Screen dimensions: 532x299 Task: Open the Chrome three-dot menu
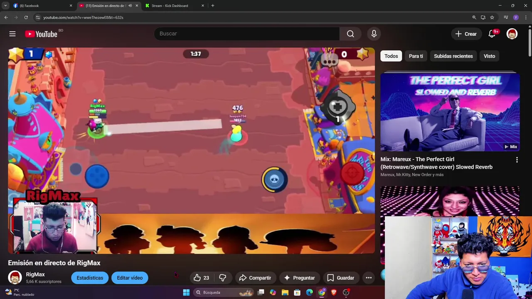click(525, 17)
